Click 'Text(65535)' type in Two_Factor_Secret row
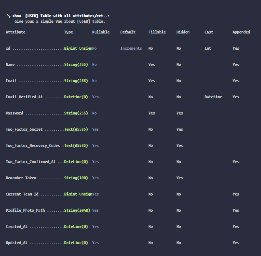The height and width of the screenshot is (256, 261). (76, 129)
